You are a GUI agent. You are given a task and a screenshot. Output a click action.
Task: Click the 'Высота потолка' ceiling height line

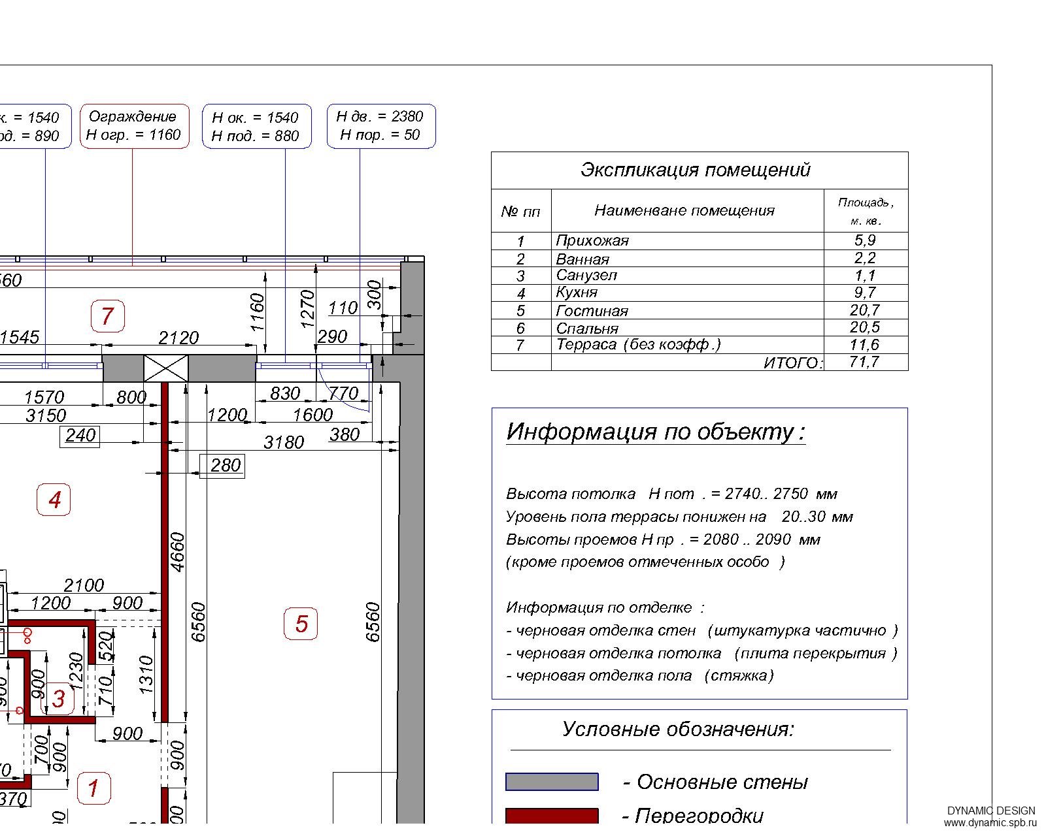(671, 494)
